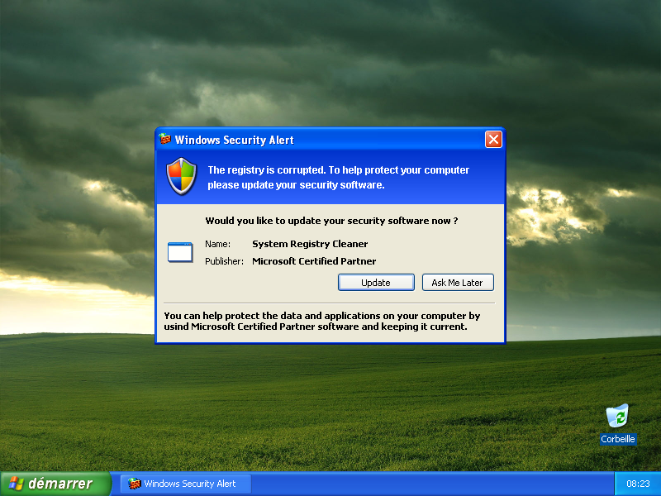Click 'The registry is corrupted' message
661x496 pixels.
(x=339, y=177)
